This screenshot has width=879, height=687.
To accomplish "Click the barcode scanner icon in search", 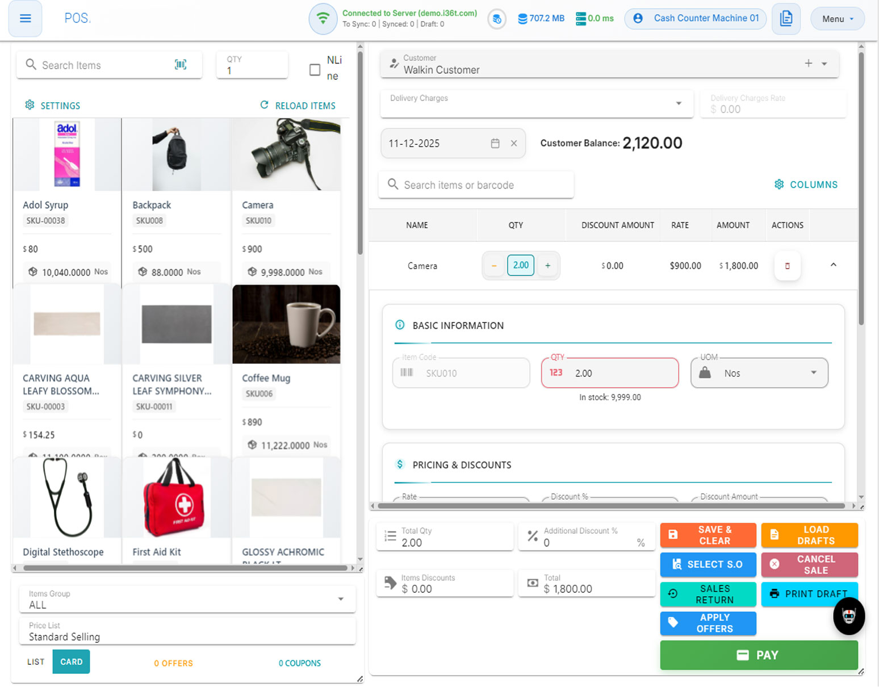I will tap(181, 65).
